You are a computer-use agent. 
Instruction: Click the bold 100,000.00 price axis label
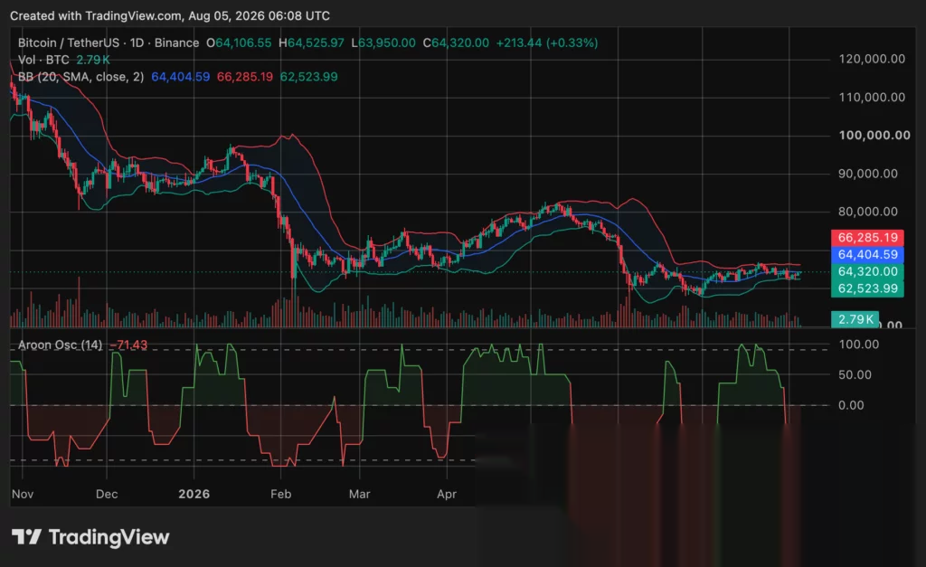(874, 136)
